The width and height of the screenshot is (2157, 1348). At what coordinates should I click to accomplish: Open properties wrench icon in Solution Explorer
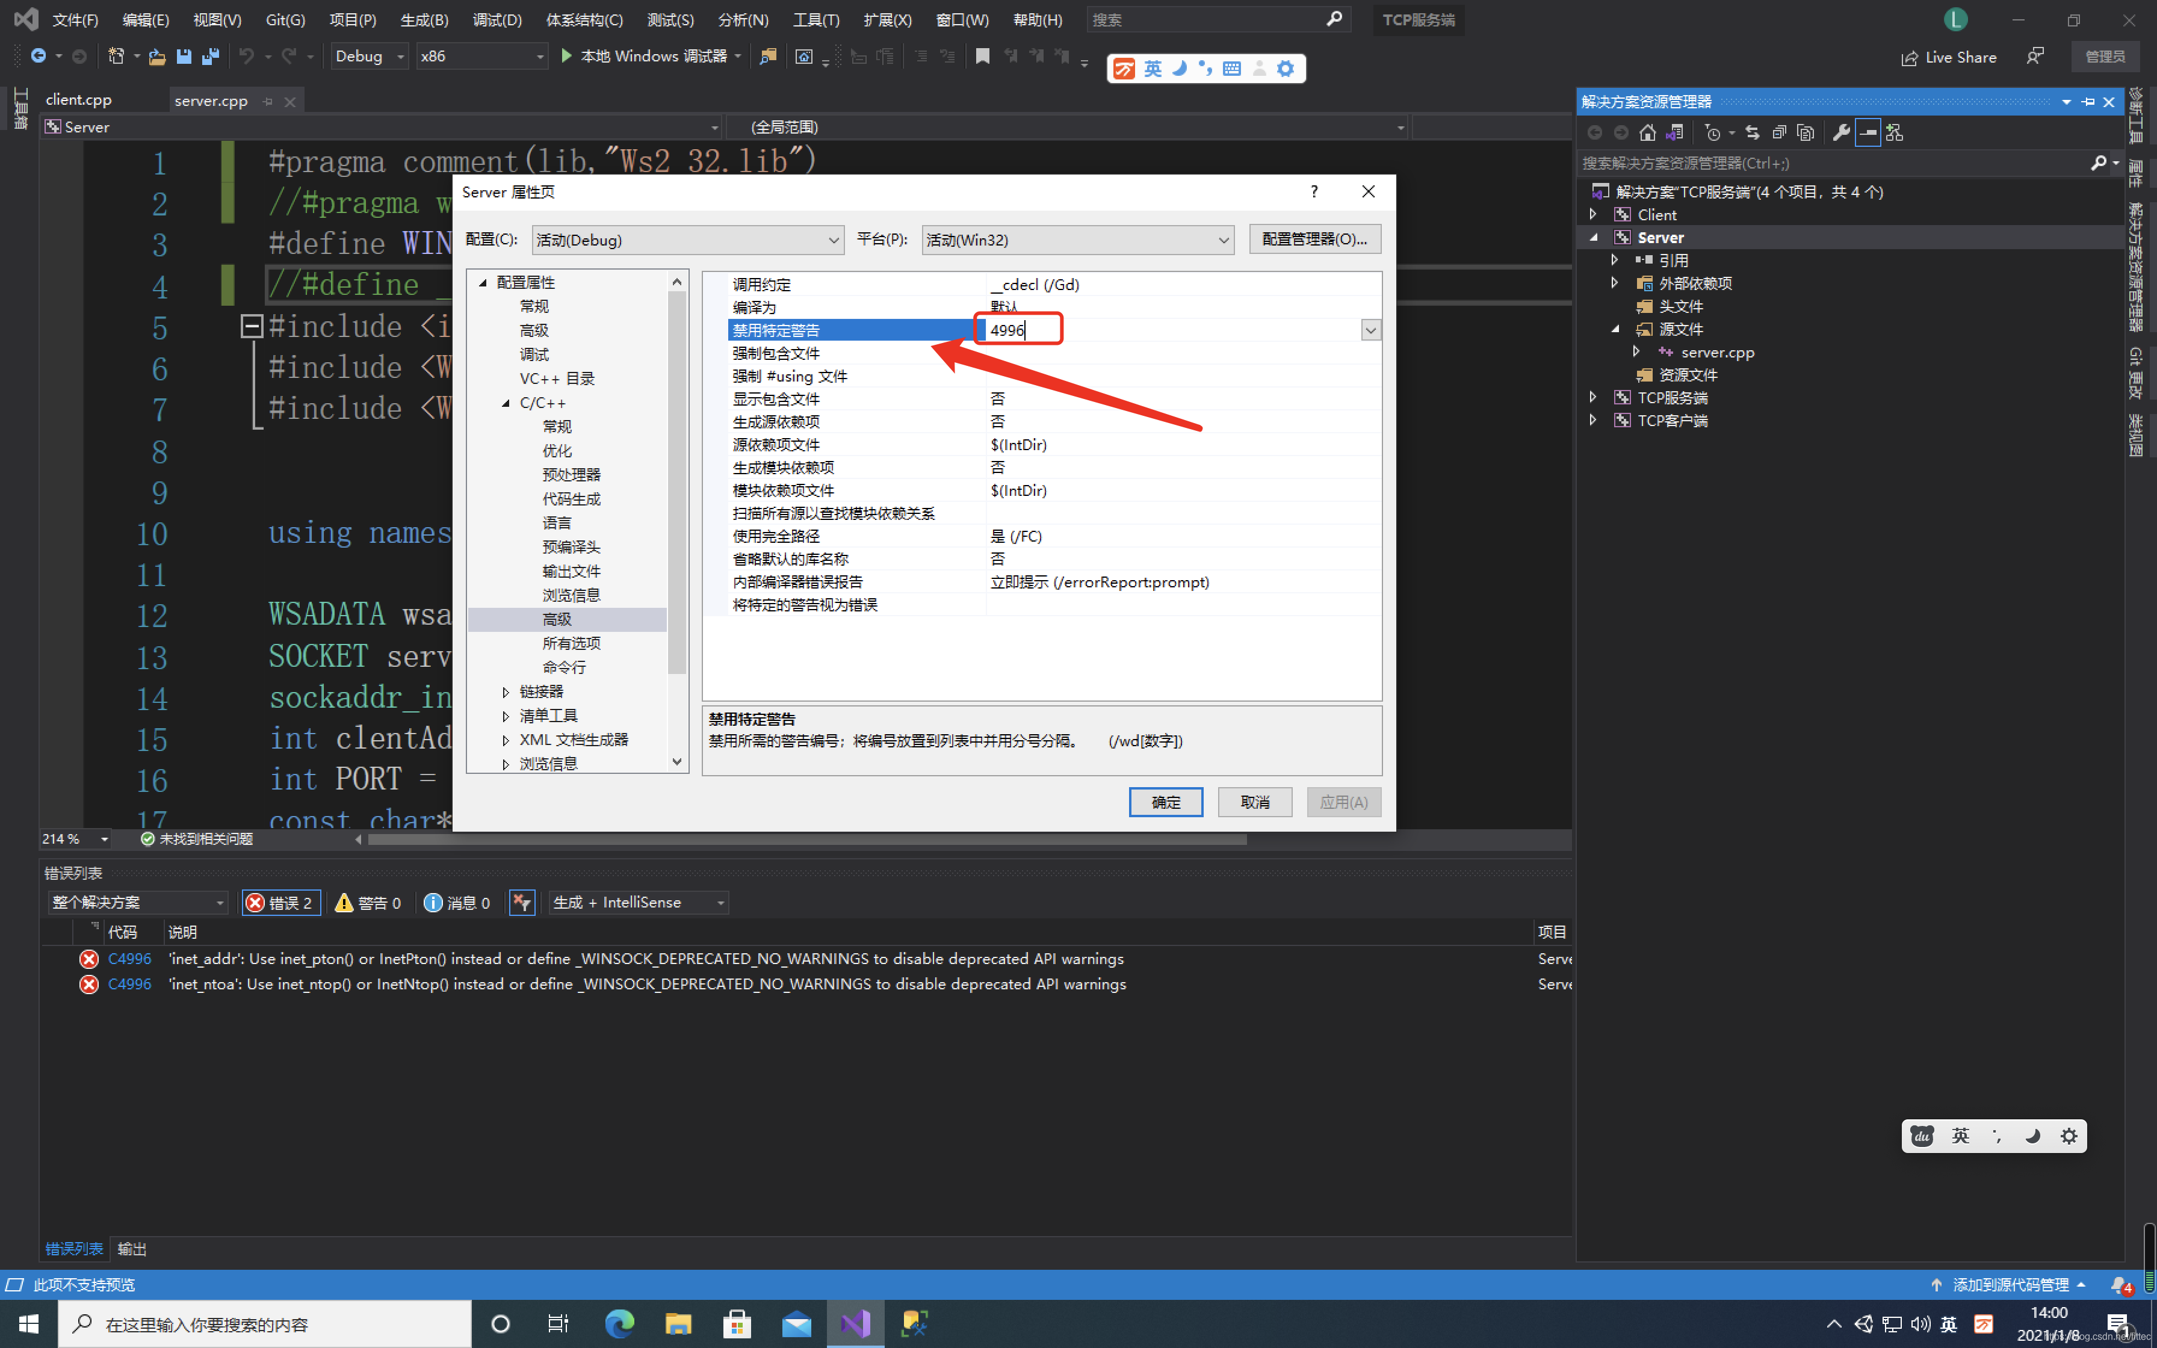[1840, 133]
